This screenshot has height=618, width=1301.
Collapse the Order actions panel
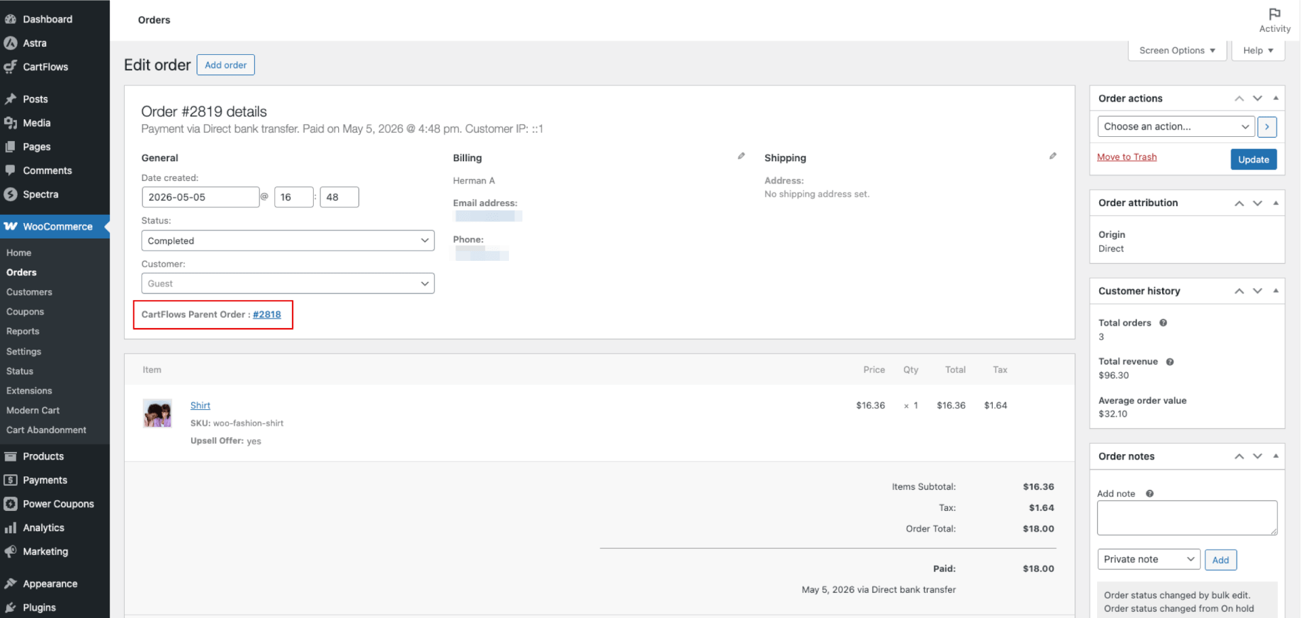pos(1275,98)
